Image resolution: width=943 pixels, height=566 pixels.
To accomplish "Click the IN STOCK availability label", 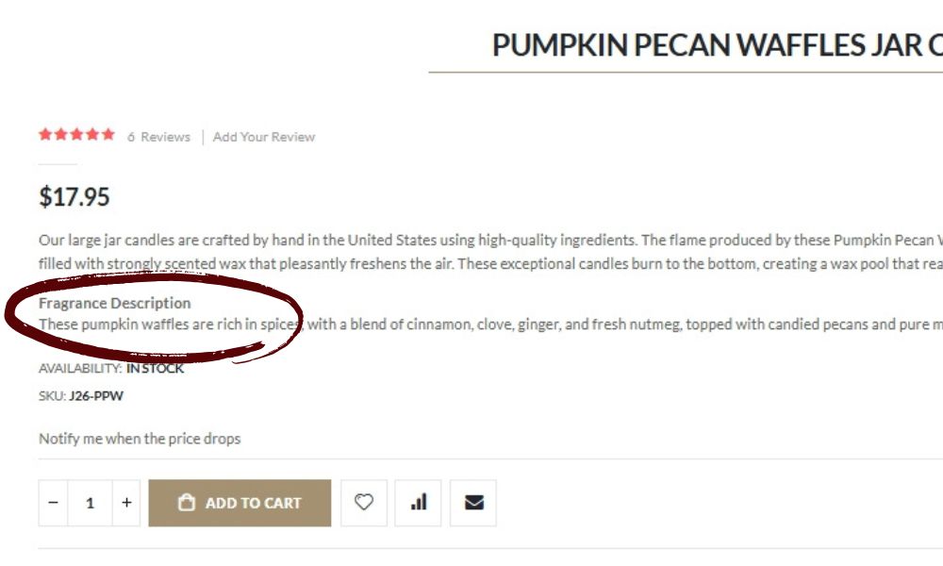I will pos(156,368).
